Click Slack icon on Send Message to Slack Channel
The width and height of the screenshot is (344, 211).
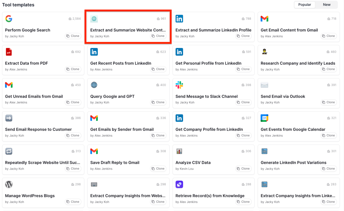pos(179,85)
